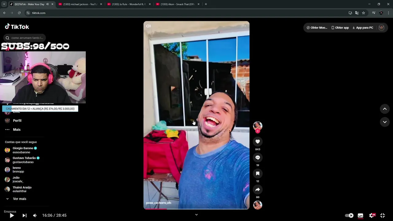Bookmark this page with the star icon
The width and height of the screenshot is (393, 221).
click(x=364, y=13)
